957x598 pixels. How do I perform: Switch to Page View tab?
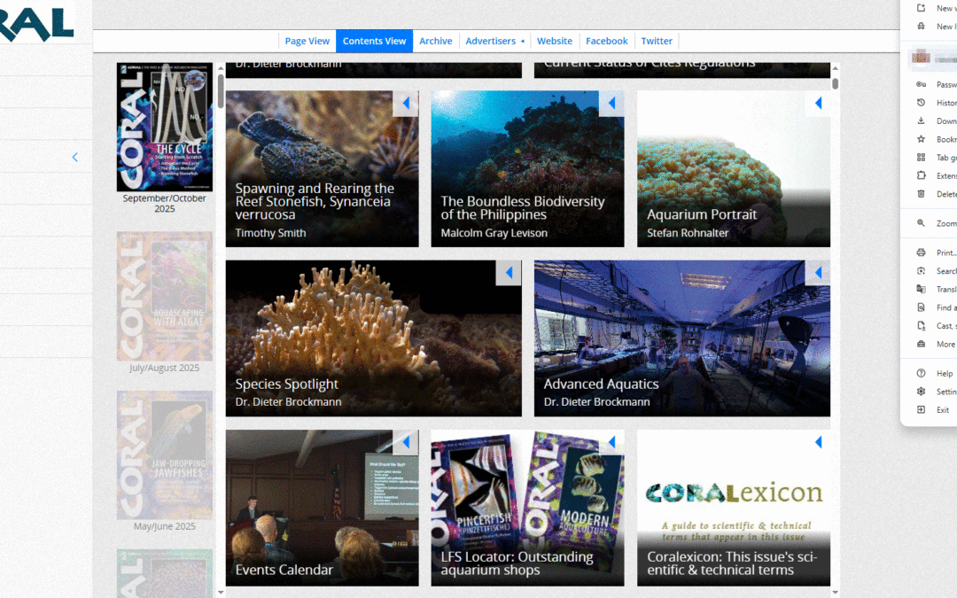307,41
